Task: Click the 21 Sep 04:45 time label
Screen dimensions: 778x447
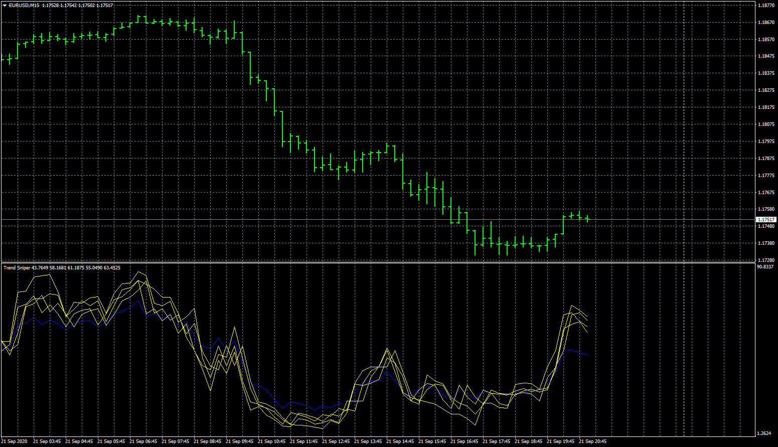Action: click(79, 441)
